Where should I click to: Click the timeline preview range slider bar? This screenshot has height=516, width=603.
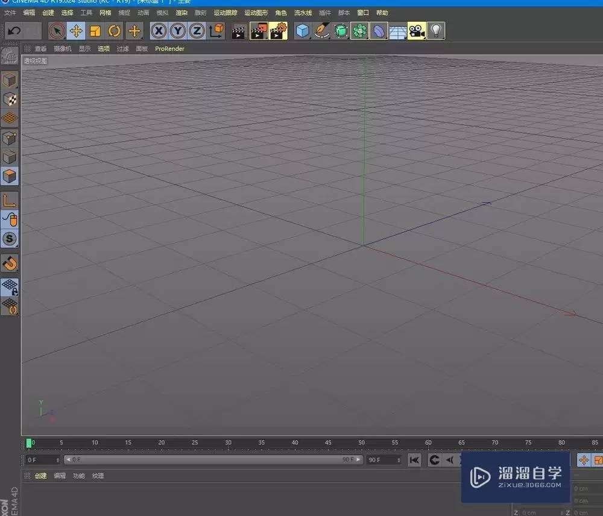click(213, 460)
